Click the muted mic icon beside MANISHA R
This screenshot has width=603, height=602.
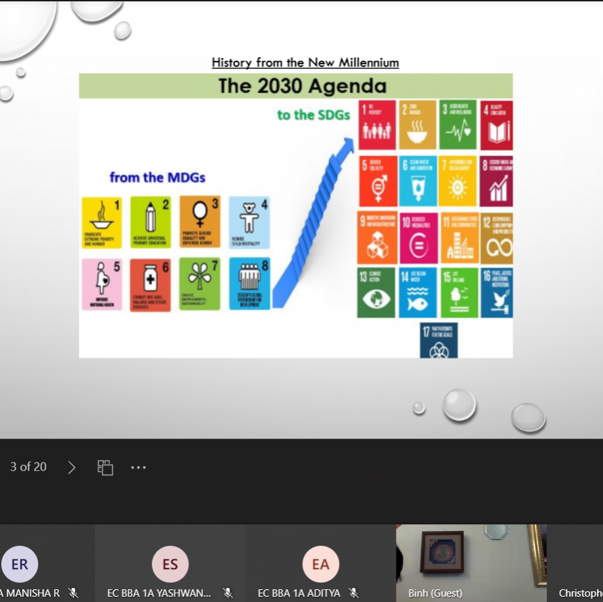tap(73, 593)
